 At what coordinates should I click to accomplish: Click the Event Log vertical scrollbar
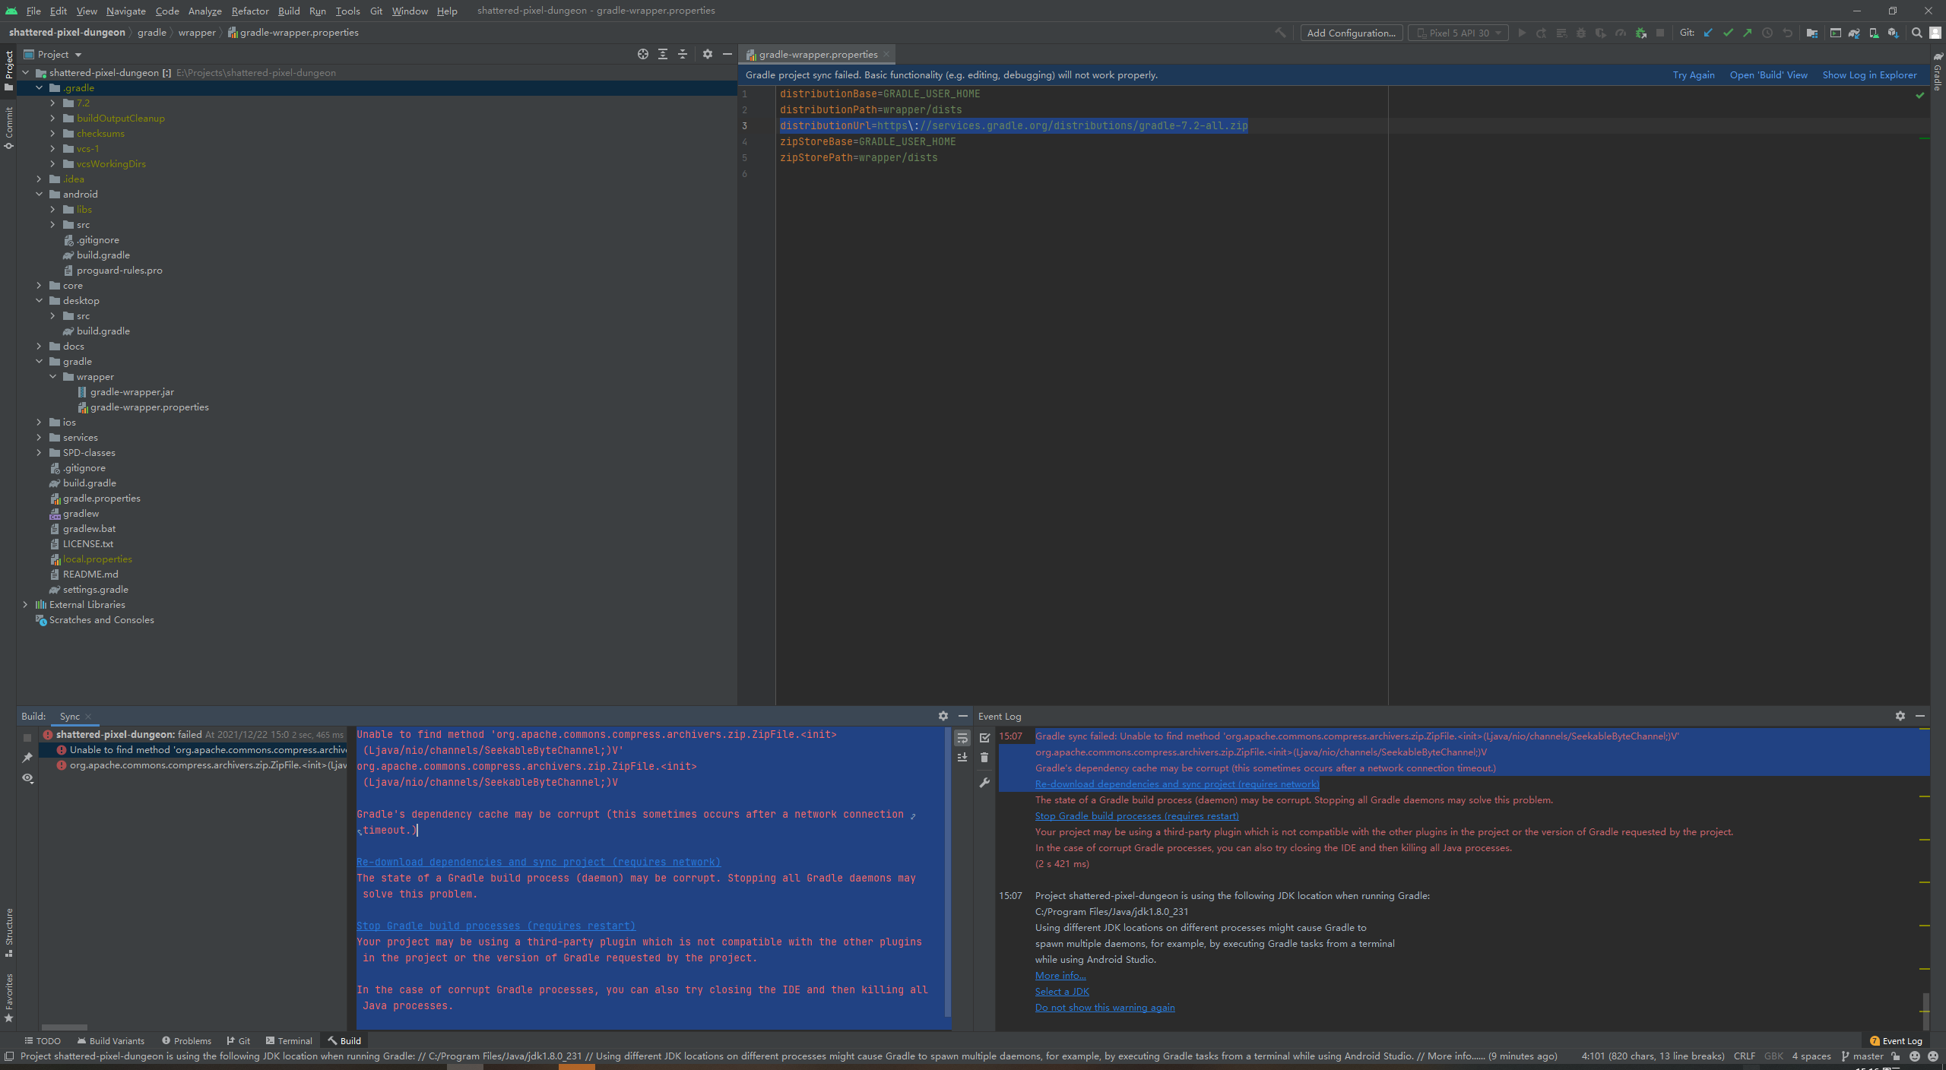pos(1925,1010)
